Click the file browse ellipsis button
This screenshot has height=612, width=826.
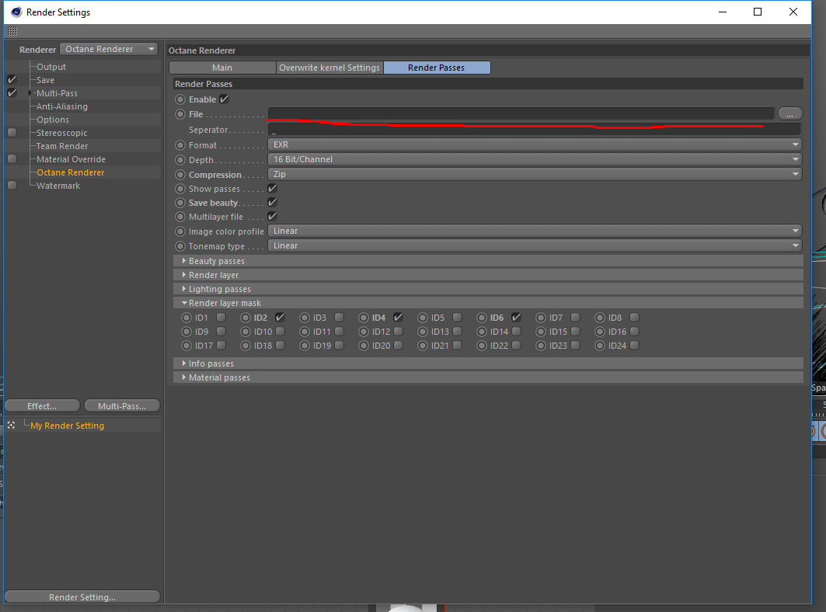[790, 113]
